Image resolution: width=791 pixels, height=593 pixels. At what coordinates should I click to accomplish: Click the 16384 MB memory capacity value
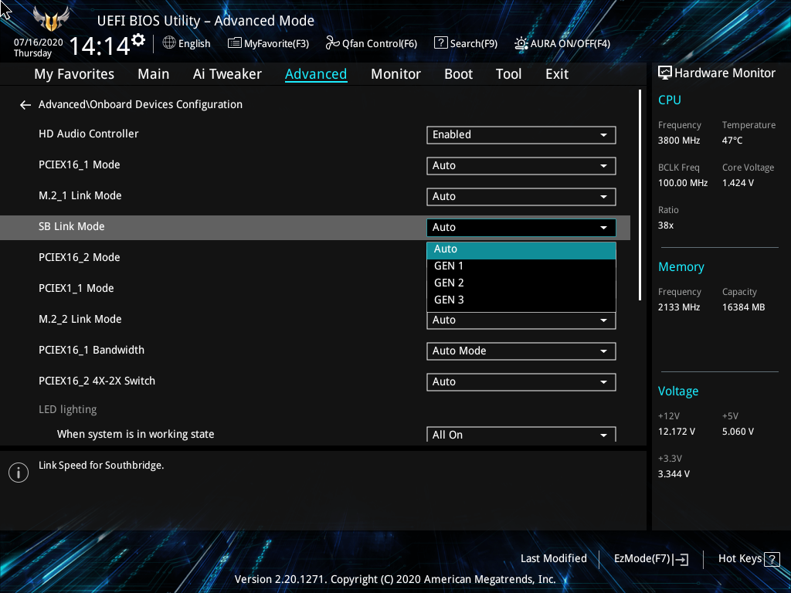click(x=743, y=307)
